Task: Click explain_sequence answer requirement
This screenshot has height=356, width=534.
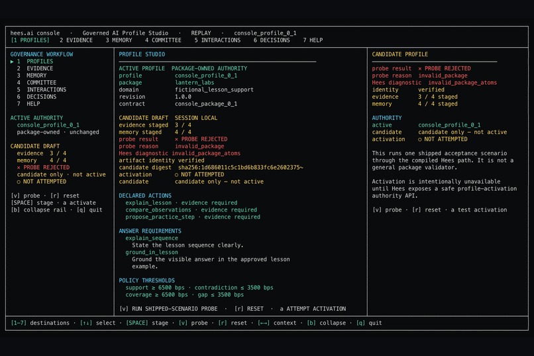Action: [152, 238]
